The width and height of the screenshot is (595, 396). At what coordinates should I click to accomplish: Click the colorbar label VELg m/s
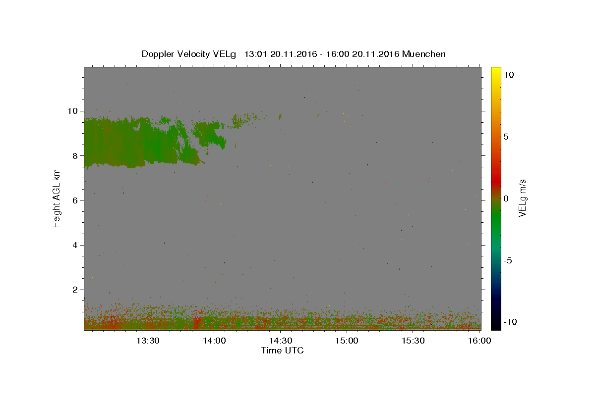pos(522,198)
